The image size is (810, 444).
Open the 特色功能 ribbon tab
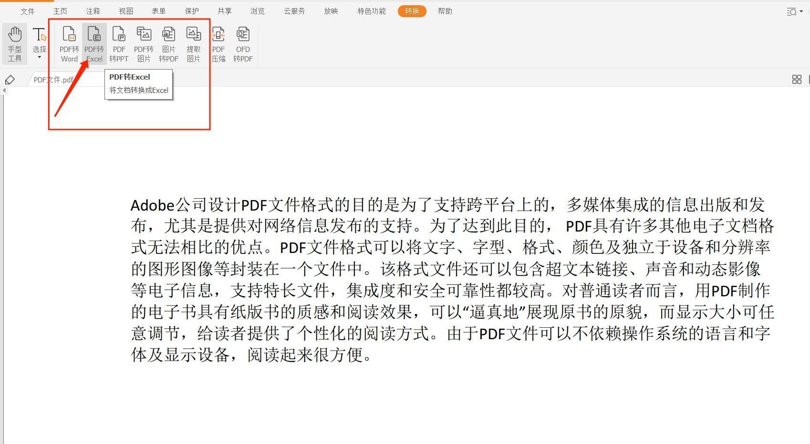(x=371, y=11)
